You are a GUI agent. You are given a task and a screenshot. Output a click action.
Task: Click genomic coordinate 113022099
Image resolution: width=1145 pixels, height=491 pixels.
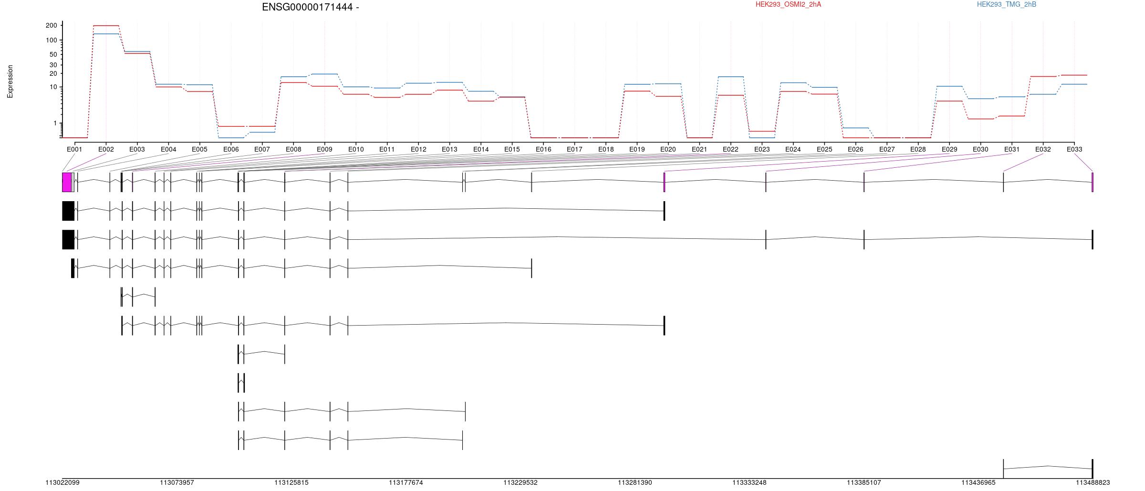click(62, 483)
